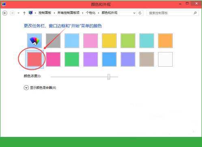Select the light blue color swatch

[x=72, y=41]
